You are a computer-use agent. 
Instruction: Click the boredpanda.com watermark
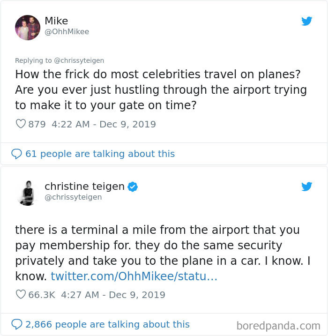[x=278, y=325]
